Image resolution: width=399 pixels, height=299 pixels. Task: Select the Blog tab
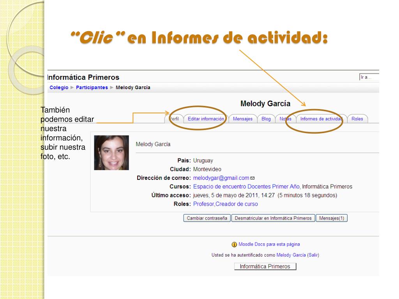266,119
